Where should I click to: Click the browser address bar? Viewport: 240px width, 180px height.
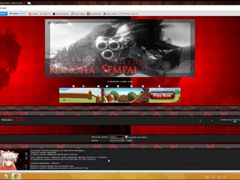tap(120, 8)
